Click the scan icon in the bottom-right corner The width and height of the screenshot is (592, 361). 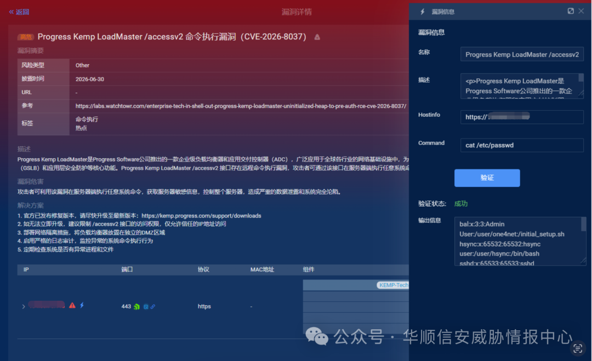(x=578, y=348)
